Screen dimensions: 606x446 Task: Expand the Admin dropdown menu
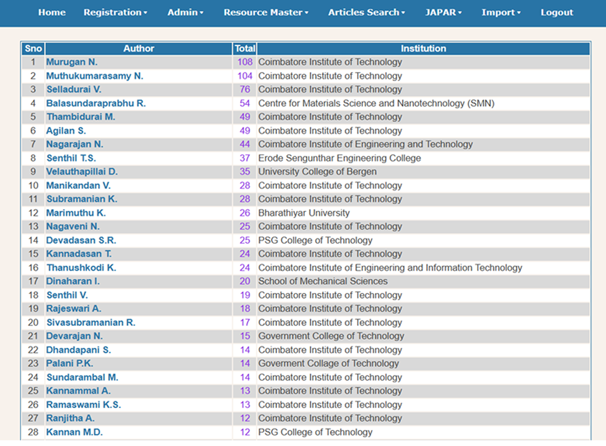[185, 13]
